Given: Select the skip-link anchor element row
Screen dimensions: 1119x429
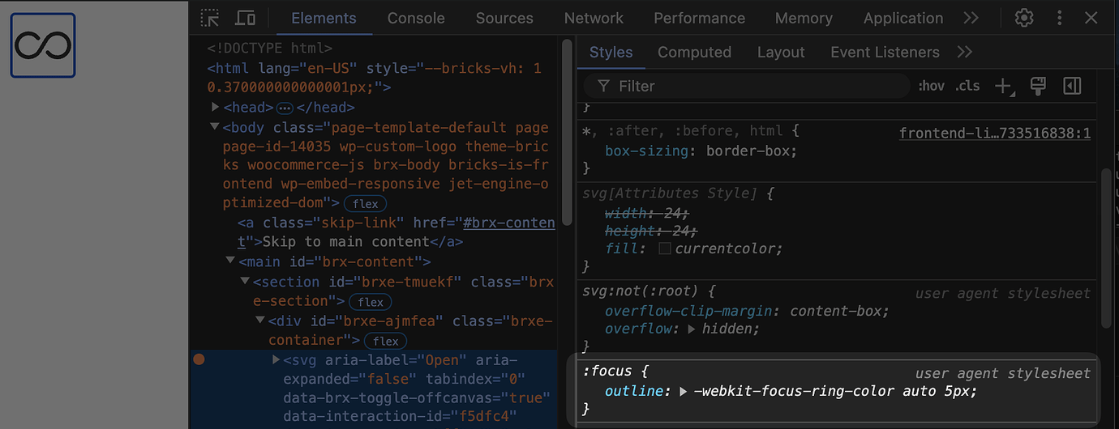Looking at the screenshot, I should tap(396, 231).
